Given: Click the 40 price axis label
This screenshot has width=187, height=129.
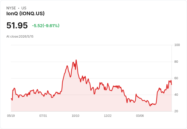Looking at the screenshot, I should [x=176, y=95].
